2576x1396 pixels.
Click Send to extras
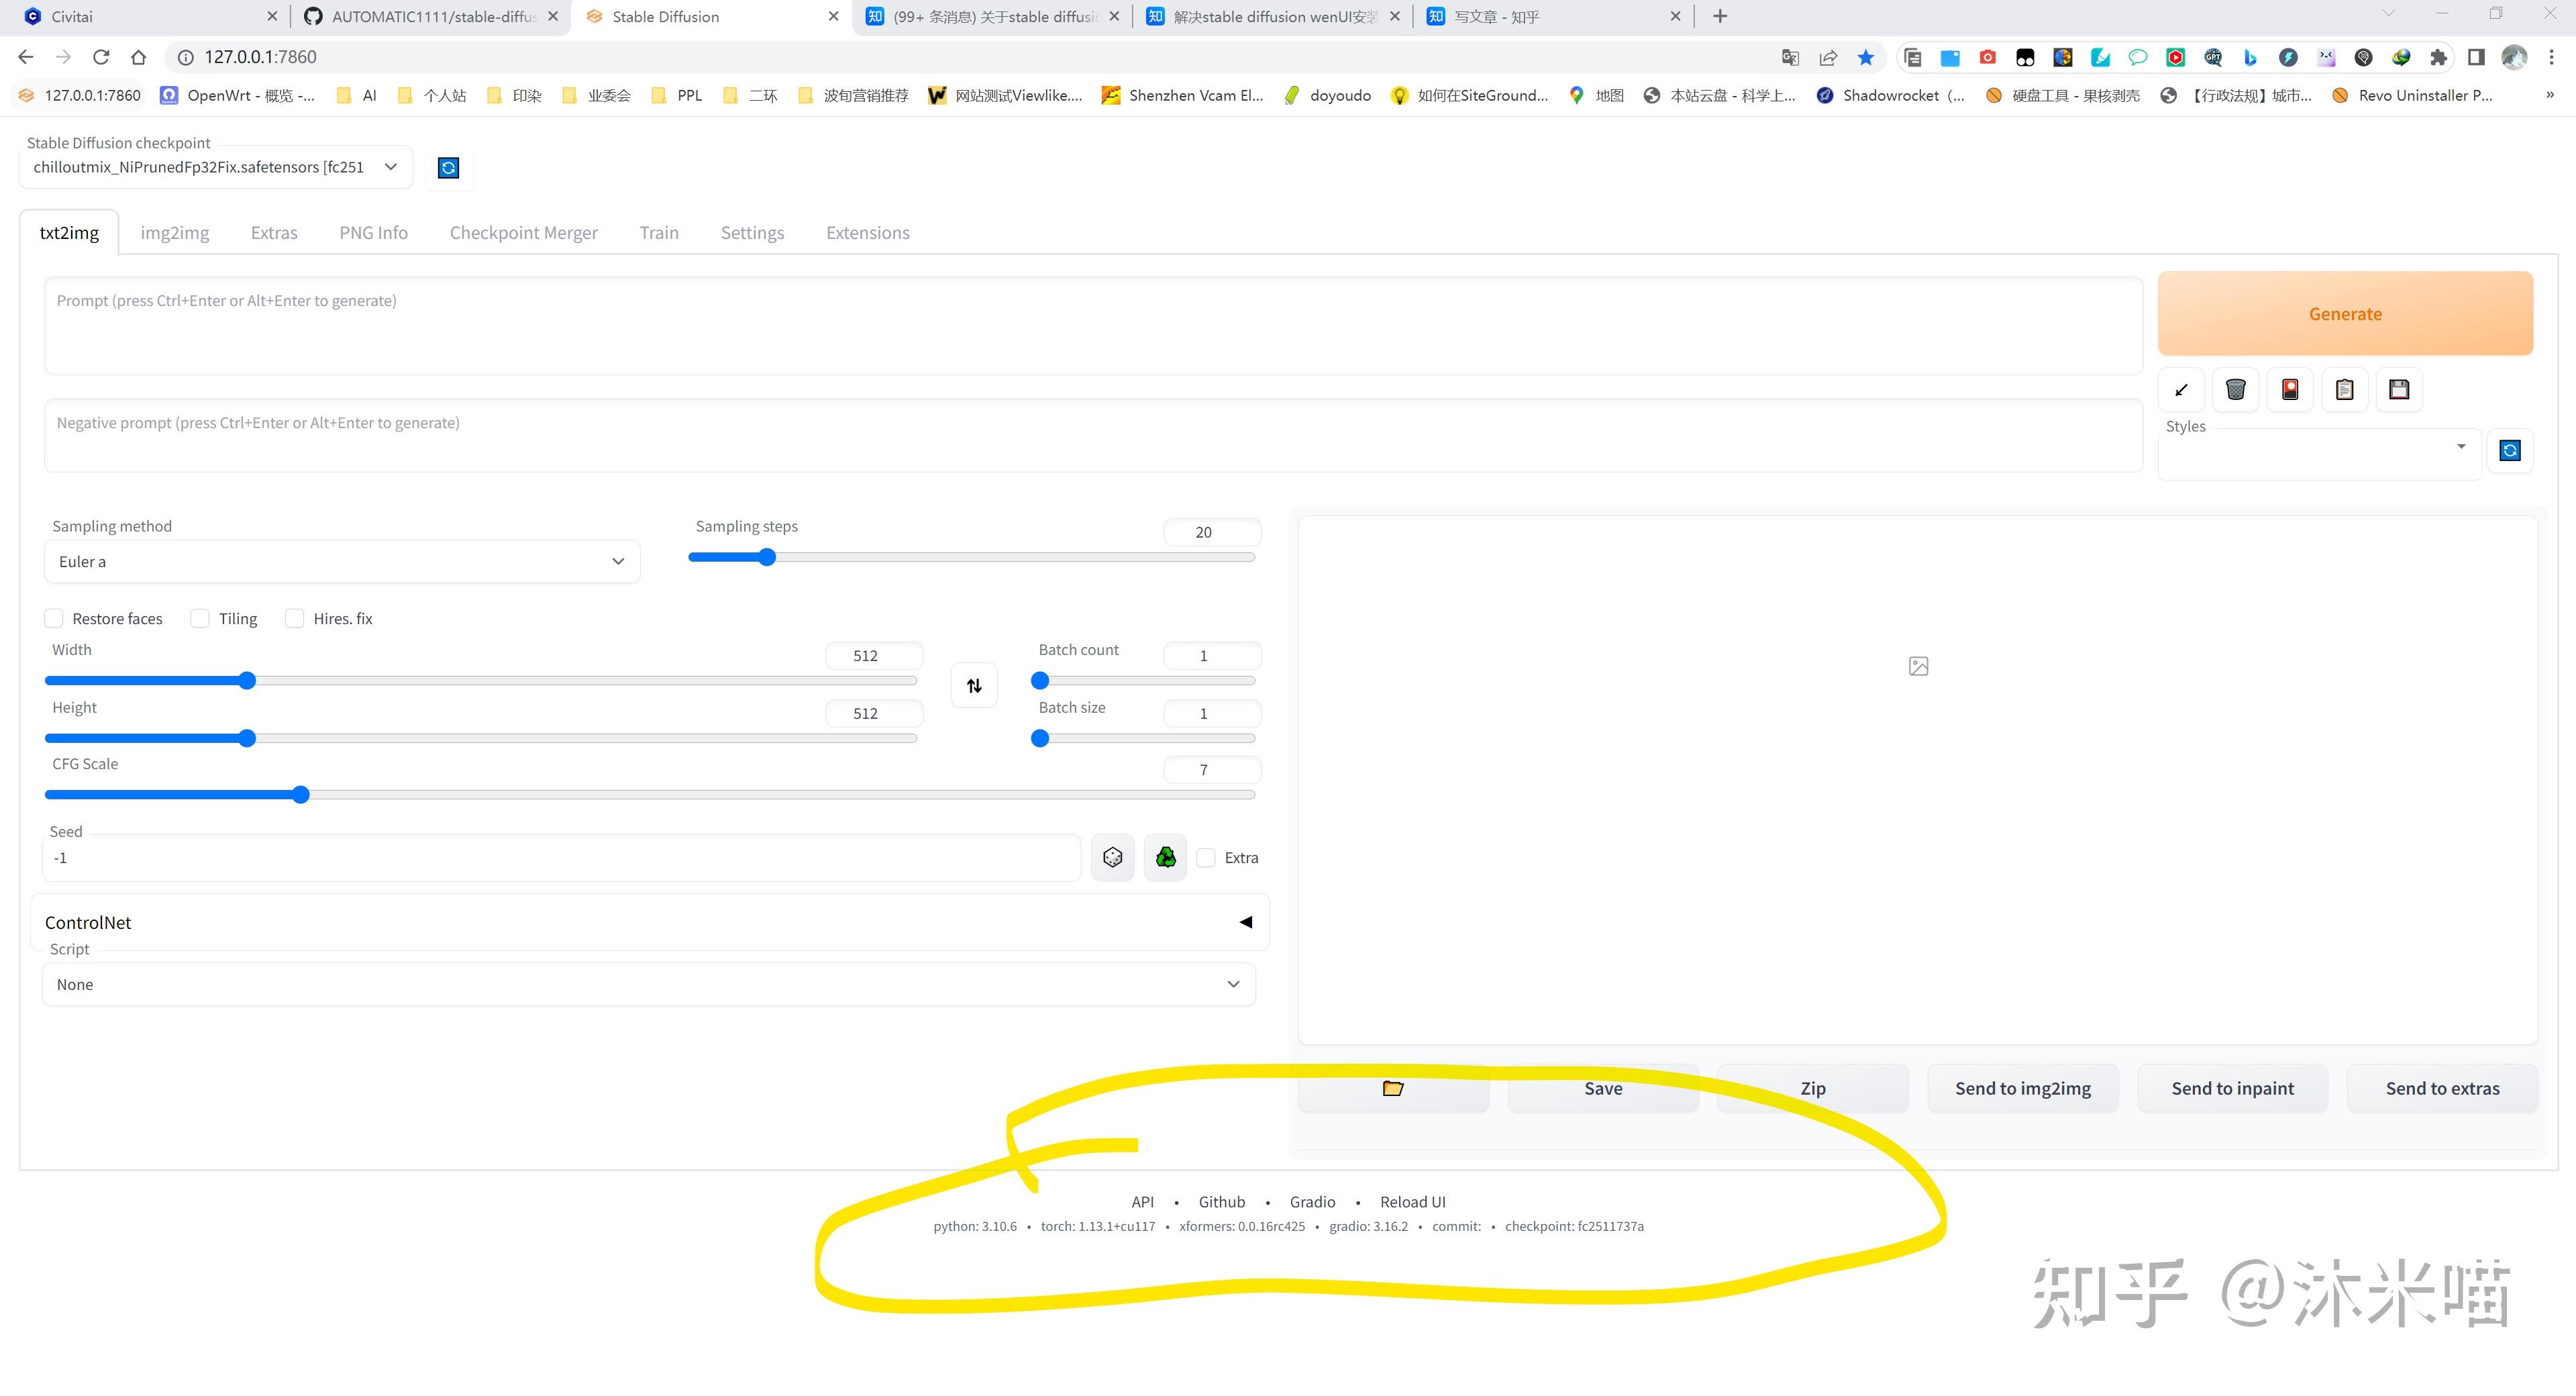[x=2442, y=1088]
